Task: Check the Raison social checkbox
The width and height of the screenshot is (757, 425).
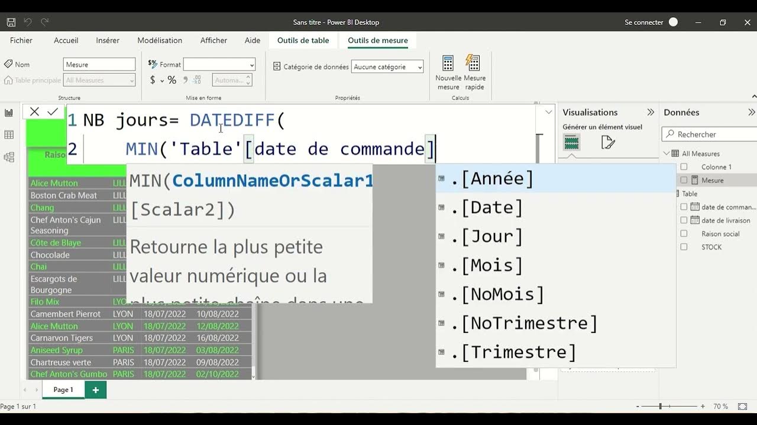Action: click(x=684, y=234)
